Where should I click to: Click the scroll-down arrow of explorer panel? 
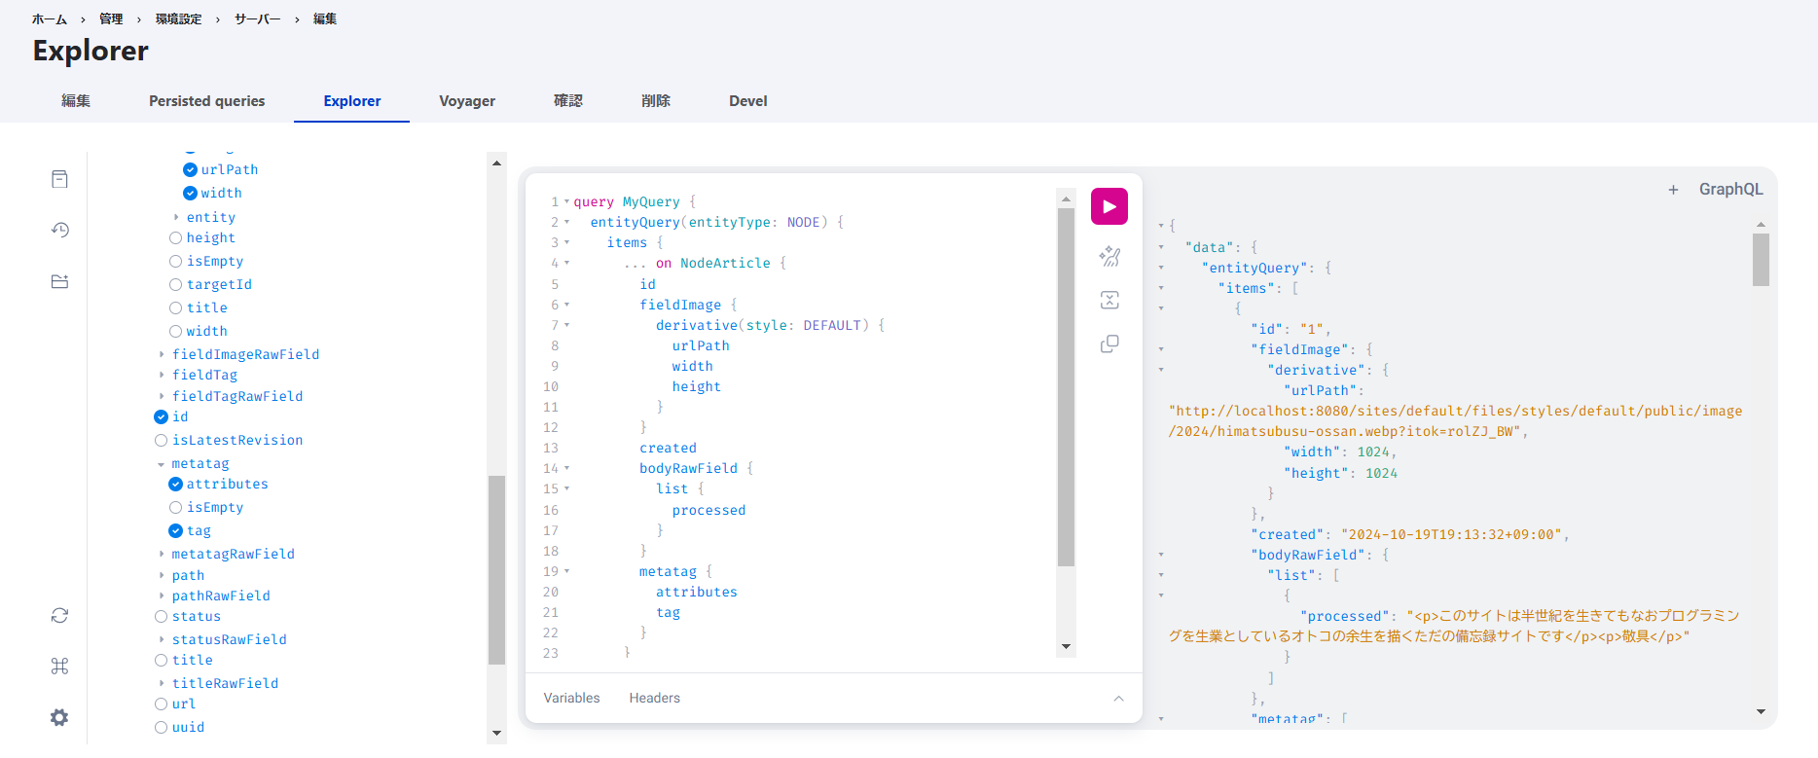(496, 733)
